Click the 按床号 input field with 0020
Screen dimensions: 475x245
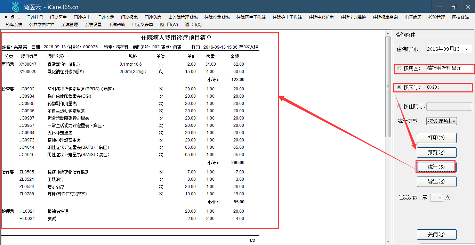(x=449, y=88)
